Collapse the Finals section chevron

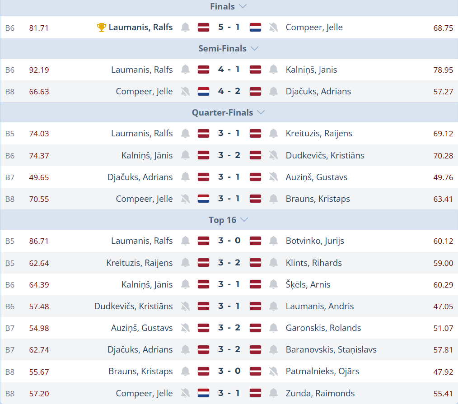point(243,7)
